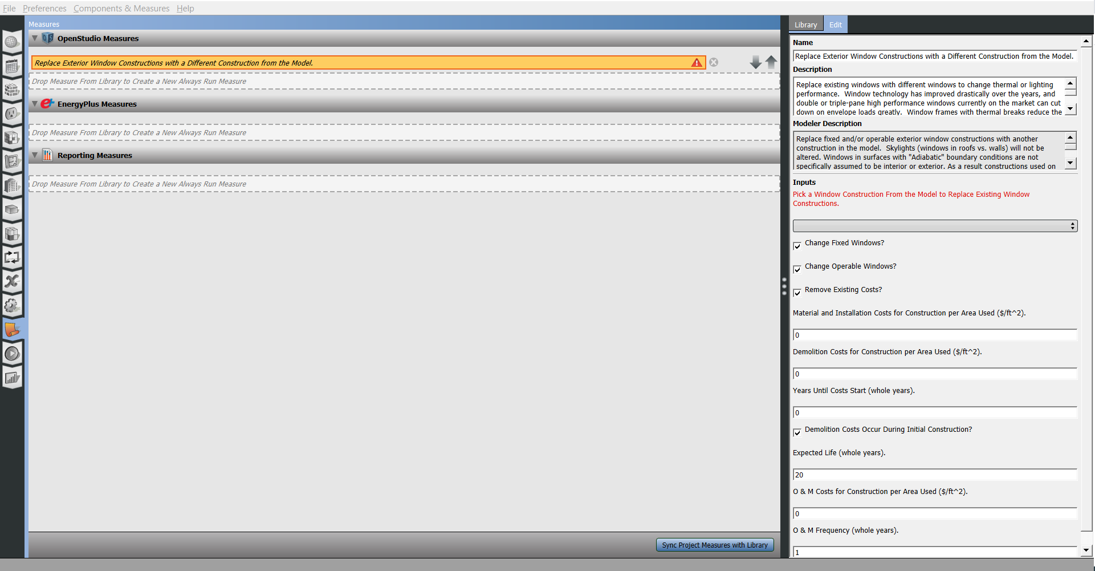
Task: Open the Results Summary chart icon
Action: click(12, 378)
